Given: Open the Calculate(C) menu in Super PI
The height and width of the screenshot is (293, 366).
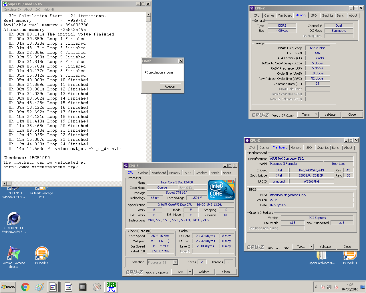Looking at the screenshot, I should [12, 9].
